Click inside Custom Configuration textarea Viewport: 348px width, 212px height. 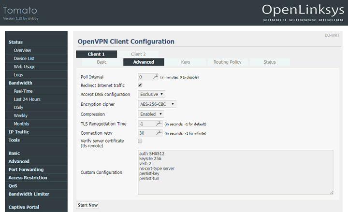tap(235, 172)
